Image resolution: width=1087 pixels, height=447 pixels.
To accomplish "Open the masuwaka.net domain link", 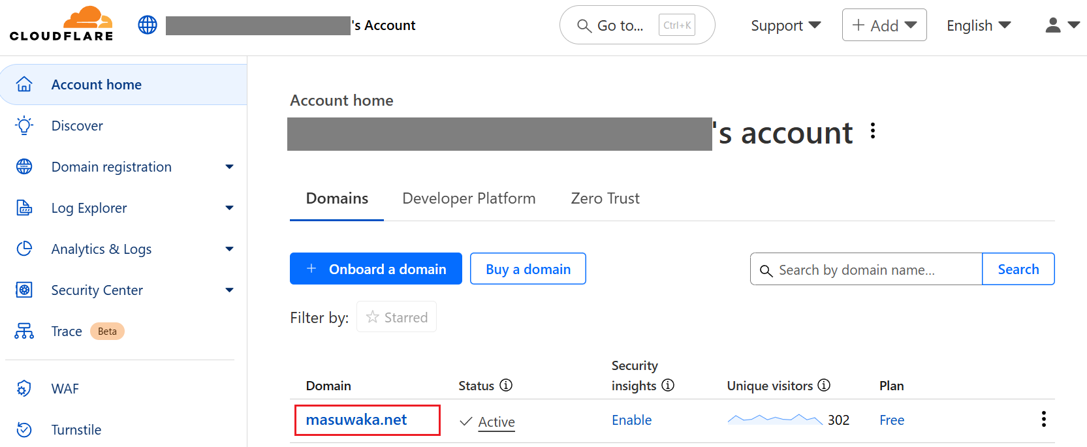I will [356, 420].
